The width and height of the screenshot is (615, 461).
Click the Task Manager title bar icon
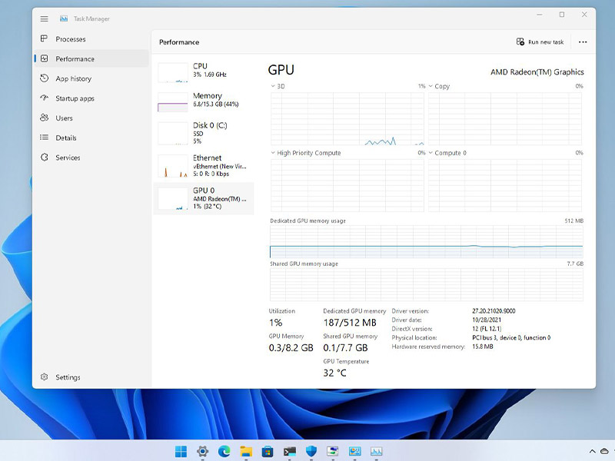(x=64, y=18)
